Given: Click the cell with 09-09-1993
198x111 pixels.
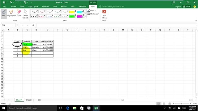Looking at the screenshot, I should click(x=47, y=50).
